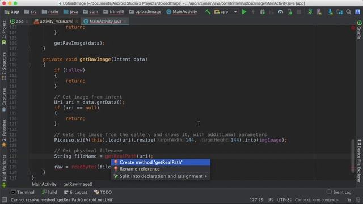Toggle fold marker at line 107
The height and width of the screenshot is (204, 363).
29,49
